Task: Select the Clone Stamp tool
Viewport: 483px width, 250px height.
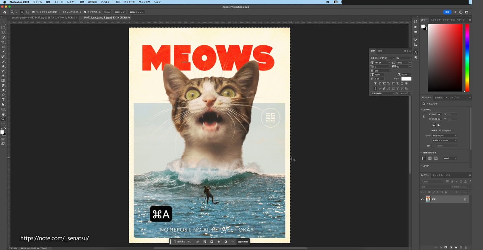Action: point(3,66)
